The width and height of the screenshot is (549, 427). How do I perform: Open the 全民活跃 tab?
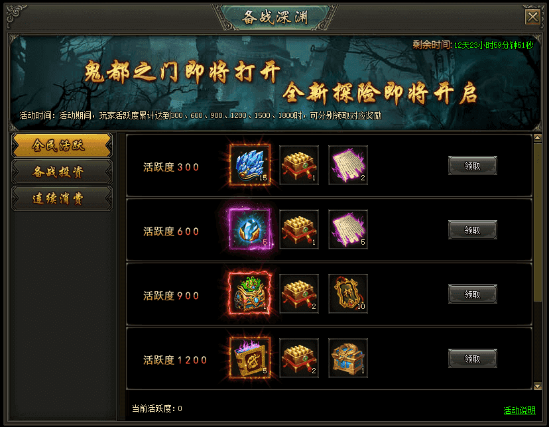(62, 145)
